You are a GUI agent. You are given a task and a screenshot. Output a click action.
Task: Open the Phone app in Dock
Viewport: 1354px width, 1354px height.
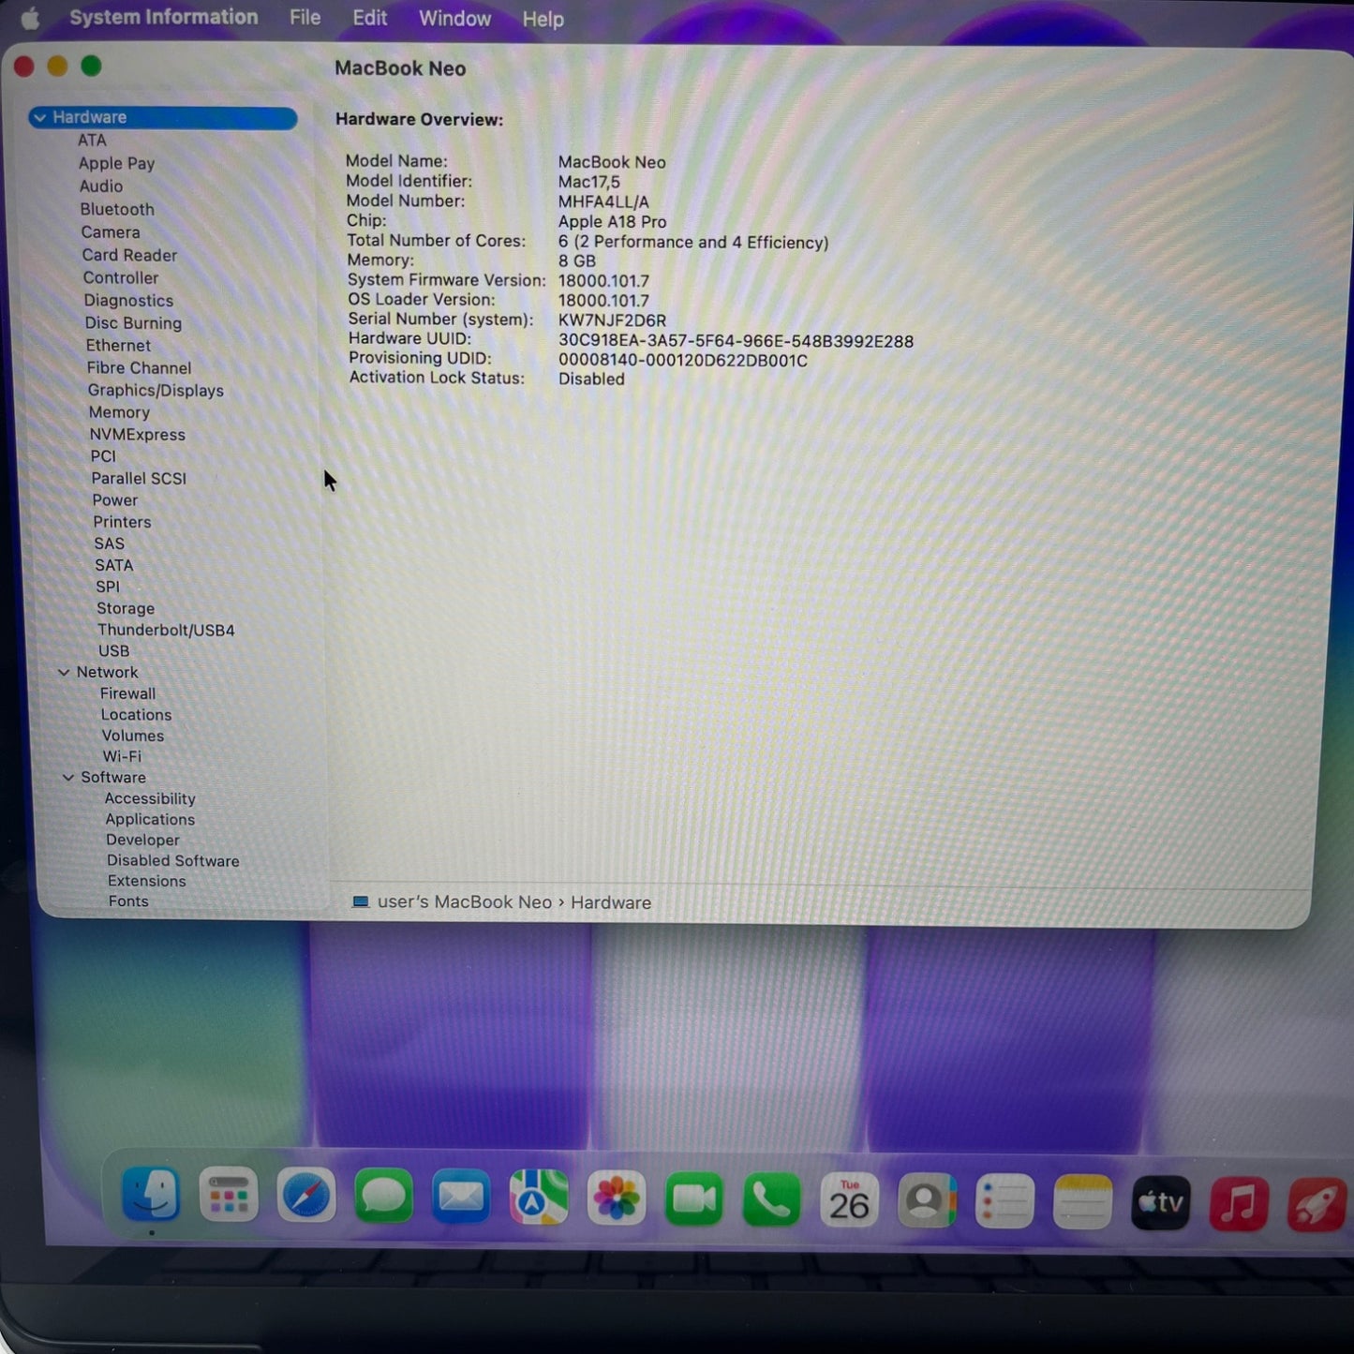tap(772, 1199)
